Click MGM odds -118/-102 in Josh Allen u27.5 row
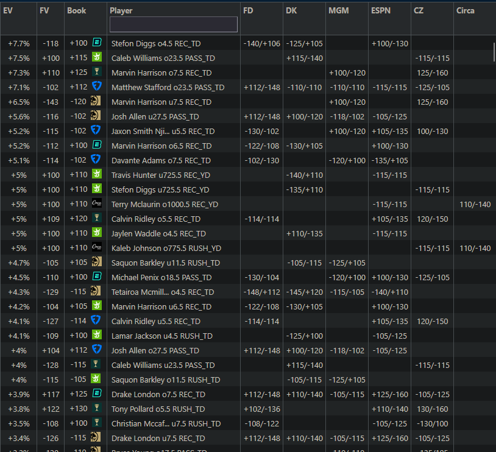This screenshot has height=452, width=496. pyautogui.click(x=347, y=117)
